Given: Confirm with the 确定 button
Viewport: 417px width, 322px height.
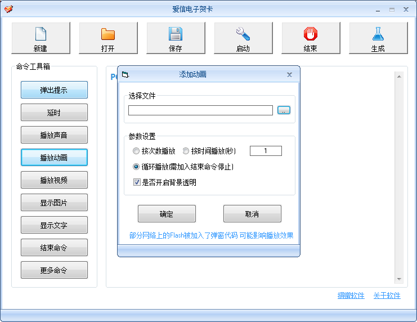Looking at the screenshot, I should pyautogui.click(x=167, y=214).
